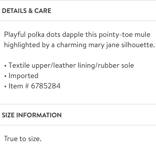156x156 pixels.
Task: Expand the SIZE INFORMATION section header
Action: (78, 115)
